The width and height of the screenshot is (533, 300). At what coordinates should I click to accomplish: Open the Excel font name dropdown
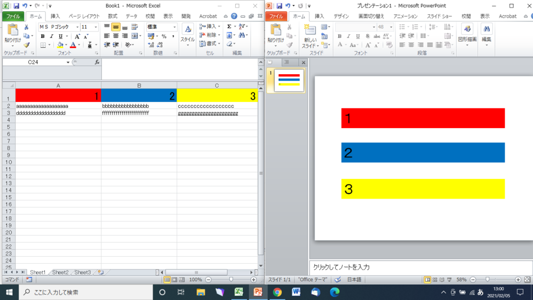click(x=77, y=27)
